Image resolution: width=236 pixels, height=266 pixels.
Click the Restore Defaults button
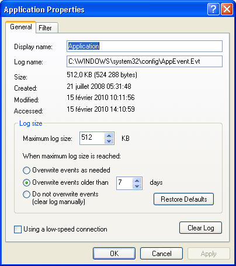click(183, 199)
